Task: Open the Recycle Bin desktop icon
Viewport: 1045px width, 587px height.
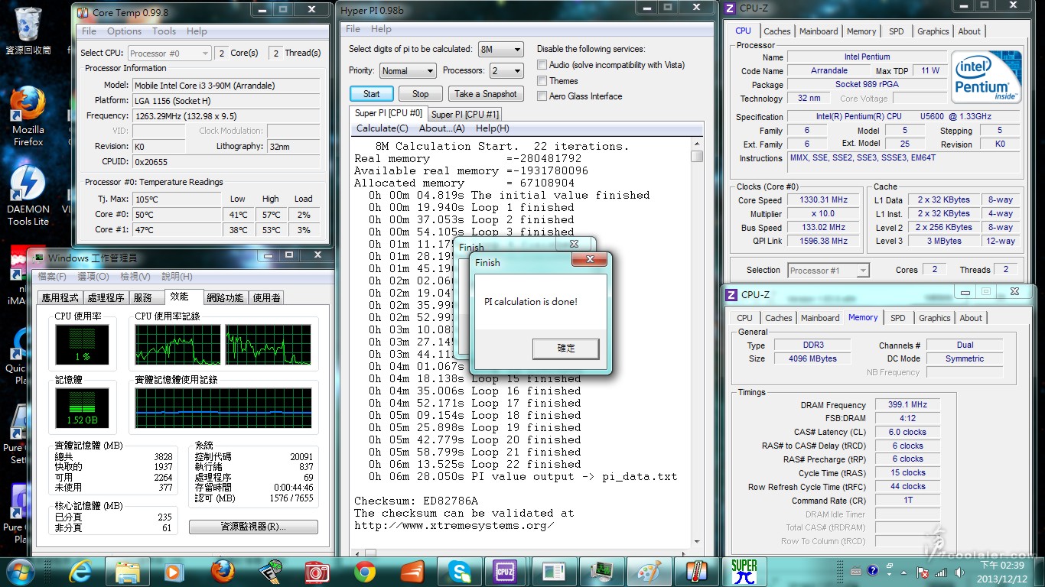Action: [28, 31]
